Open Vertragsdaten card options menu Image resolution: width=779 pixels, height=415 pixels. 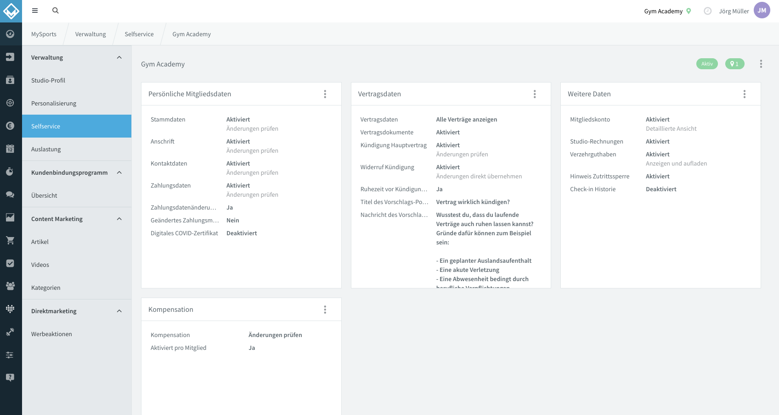(535, 94)
